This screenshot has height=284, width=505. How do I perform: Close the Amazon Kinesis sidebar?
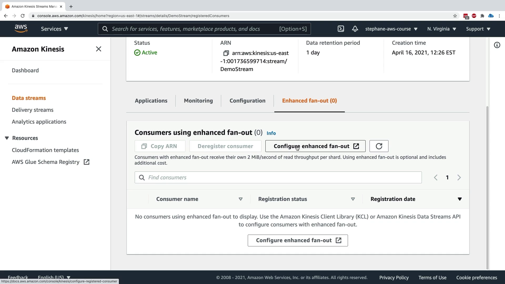click(98, 49)
